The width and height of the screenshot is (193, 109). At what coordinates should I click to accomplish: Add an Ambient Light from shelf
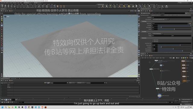[x=149, y=6]
